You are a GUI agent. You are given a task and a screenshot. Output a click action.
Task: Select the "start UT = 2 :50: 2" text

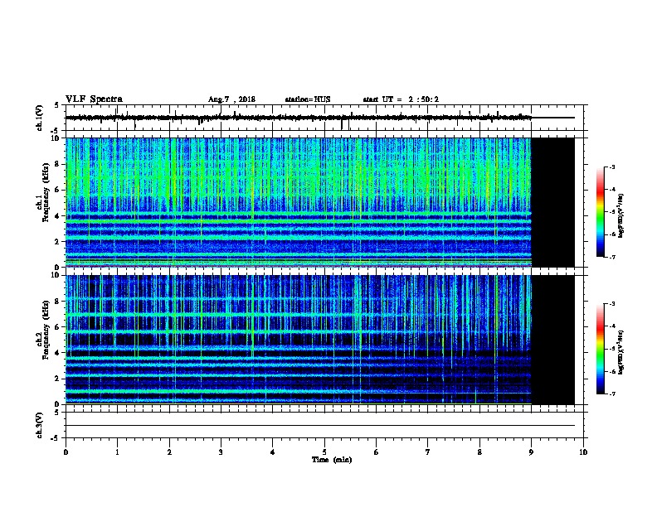pyautogui.click(x=401, y=99)
